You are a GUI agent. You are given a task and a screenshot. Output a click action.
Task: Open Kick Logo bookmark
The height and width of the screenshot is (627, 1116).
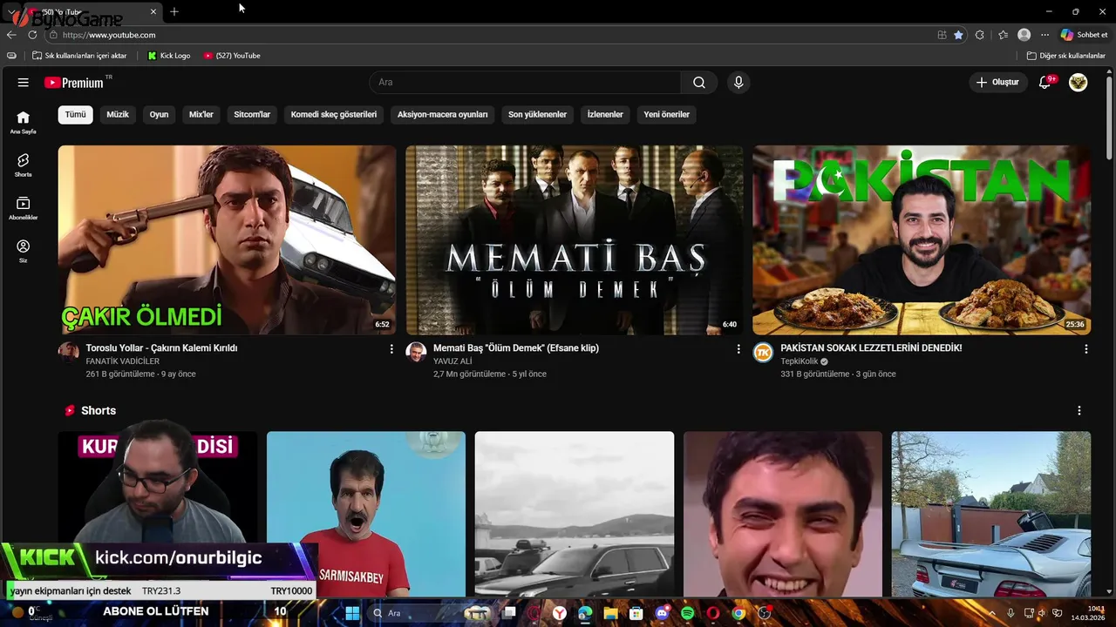coord(169,56)
